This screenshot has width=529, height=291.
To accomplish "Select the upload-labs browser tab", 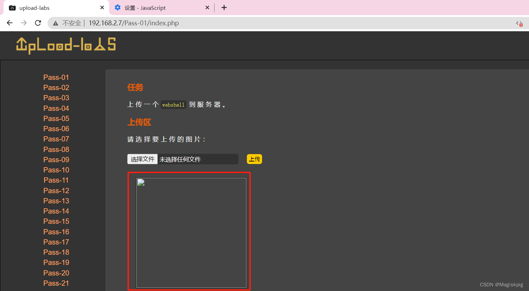I will pyautogui.click(x=42, y=7).
